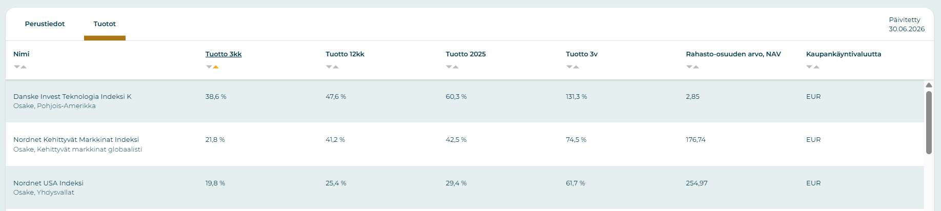Sort by the Rahasto-osuuden arvo, NAV arrows

click(692, 67)
